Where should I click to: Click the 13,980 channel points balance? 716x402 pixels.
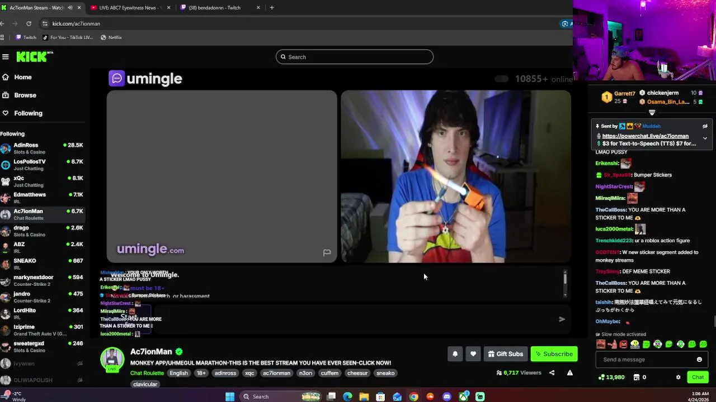611,377
